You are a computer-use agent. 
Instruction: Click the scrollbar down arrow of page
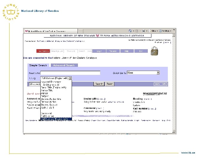tap(173, 131)
